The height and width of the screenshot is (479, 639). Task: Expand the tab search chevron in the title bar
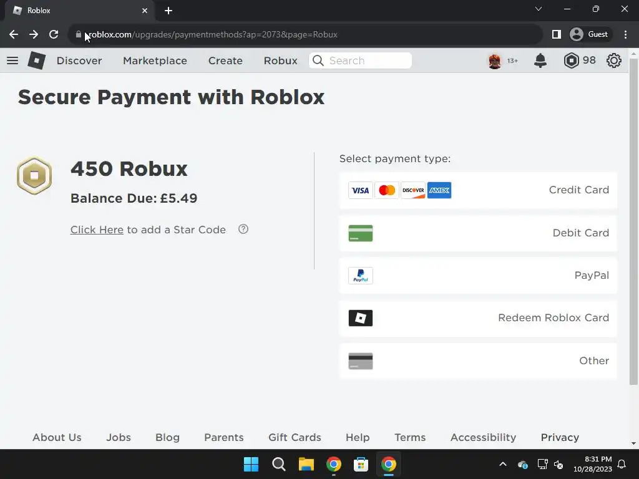click(539, 9)
